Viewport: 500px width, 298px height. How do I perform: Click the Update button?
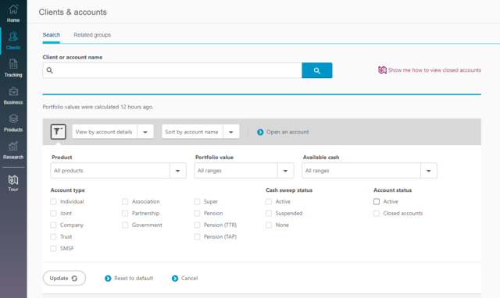64,278
